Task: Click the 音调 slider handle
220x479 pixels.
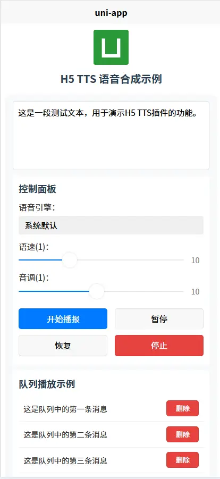Action: point(97,291)
